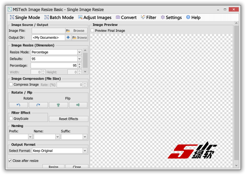
Task: Click the flip button with vertical axis icon
Action: (x=58, y=105)
